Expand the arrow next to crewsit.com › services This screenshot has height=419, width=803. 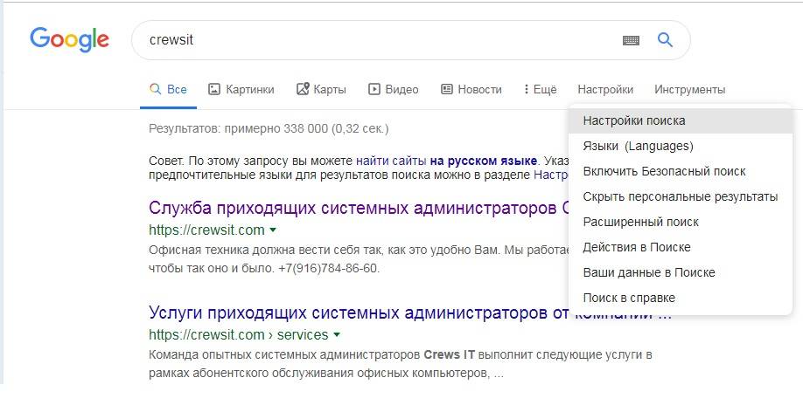pyautogui.click(x=337, y=335)
